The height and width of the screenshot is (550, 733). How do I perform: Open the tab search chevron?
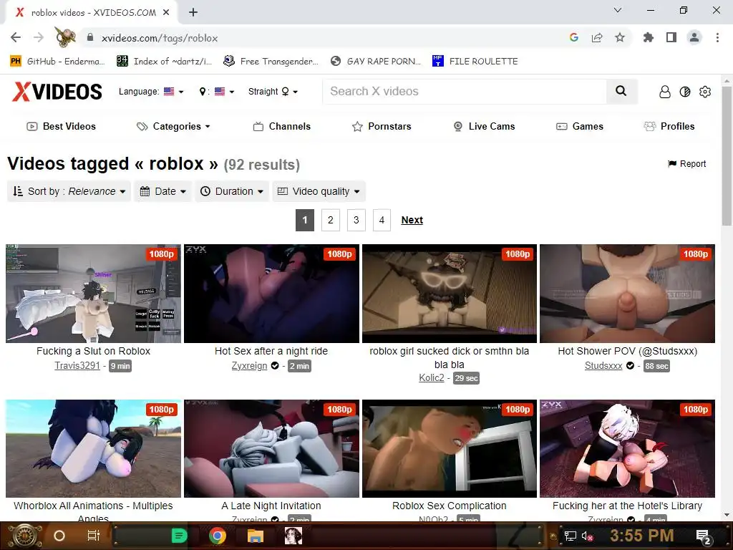pos(618,10)
